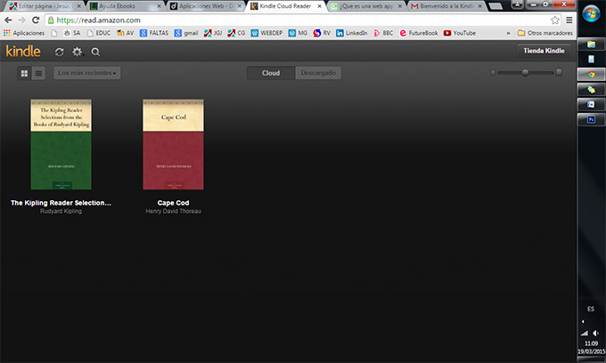Expand the 'Los más recientes' sort dropdown
This screenshot has width=606, height=363.
pos(87,72)
